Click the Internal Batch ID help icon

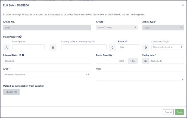[x=23, y=55]
